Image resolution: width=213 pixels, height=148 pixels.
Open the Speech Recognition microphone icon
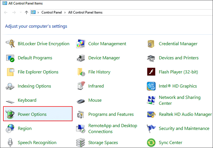click(10, 143)
